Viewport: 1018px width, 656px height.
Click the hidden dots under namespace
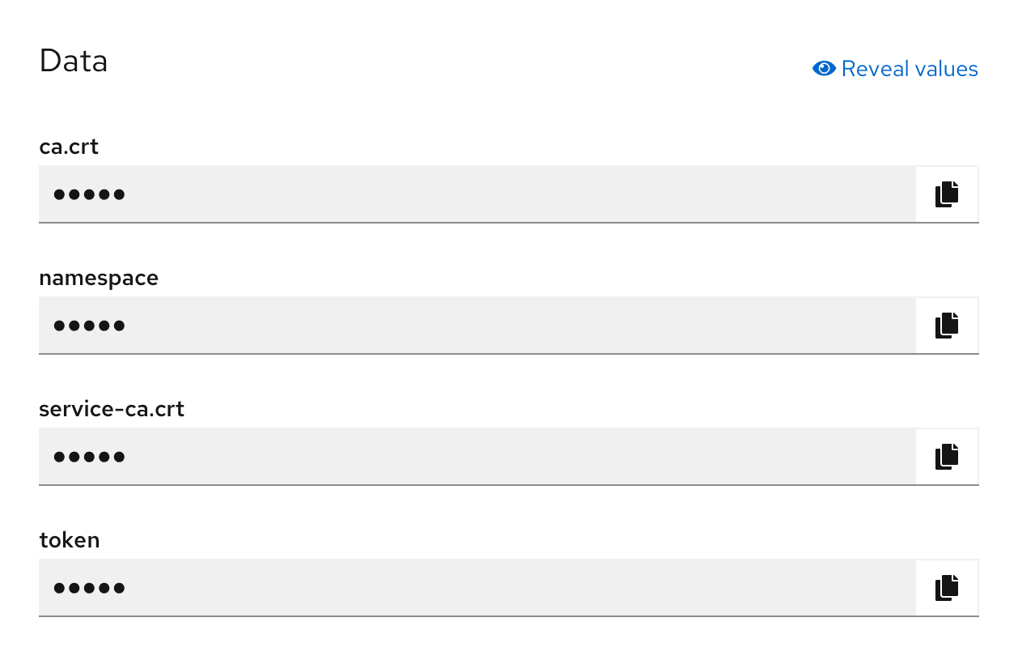(x=89, y=326)
